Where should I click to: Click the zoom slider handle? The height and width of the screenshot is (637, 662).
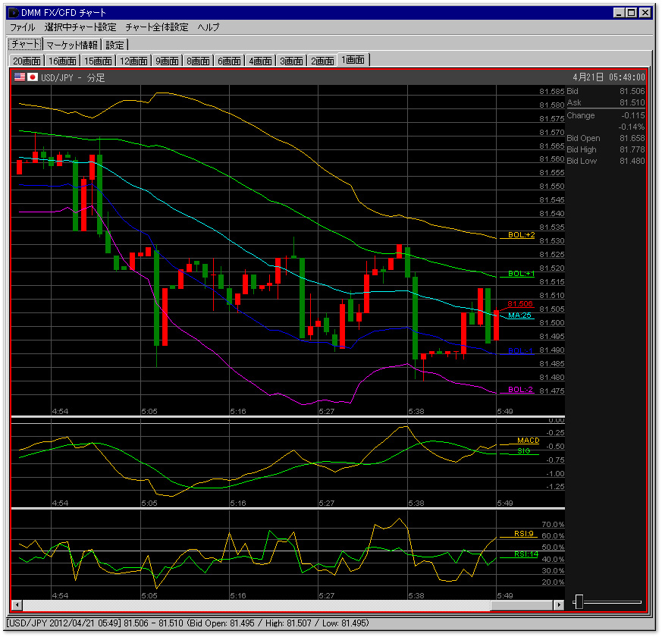point(579,602)
